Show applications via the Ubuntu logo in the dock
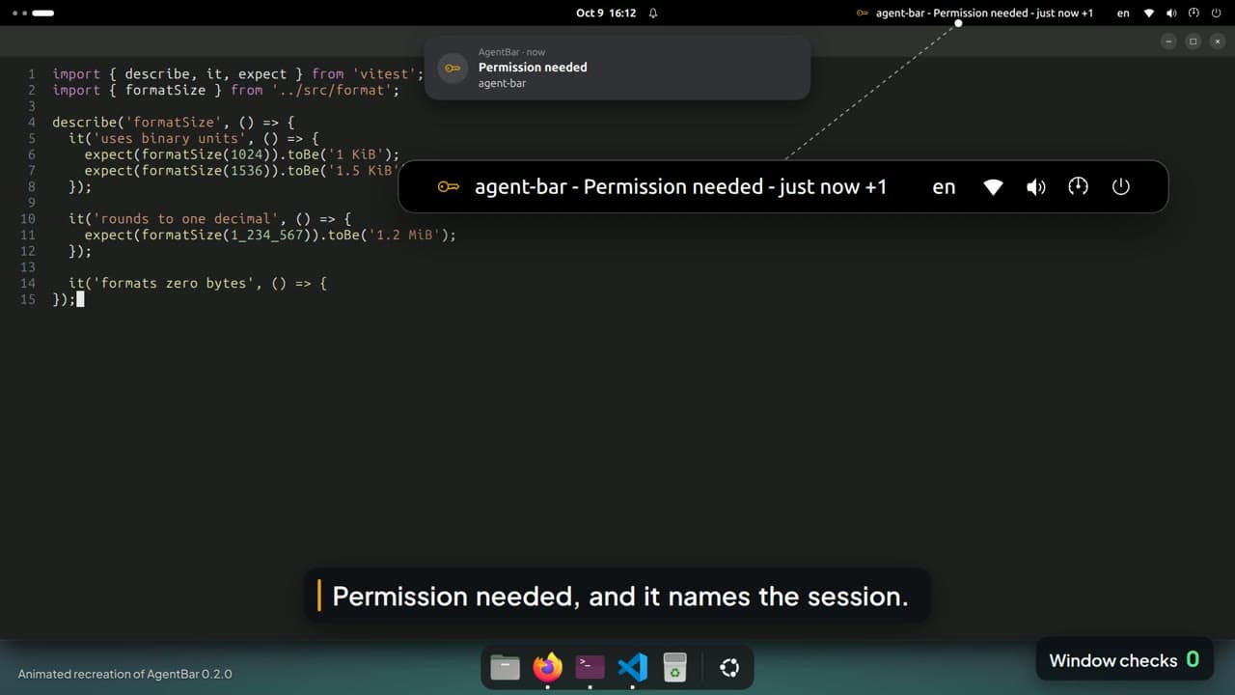This screenshot has width=1235, height=695. point(729,667)
